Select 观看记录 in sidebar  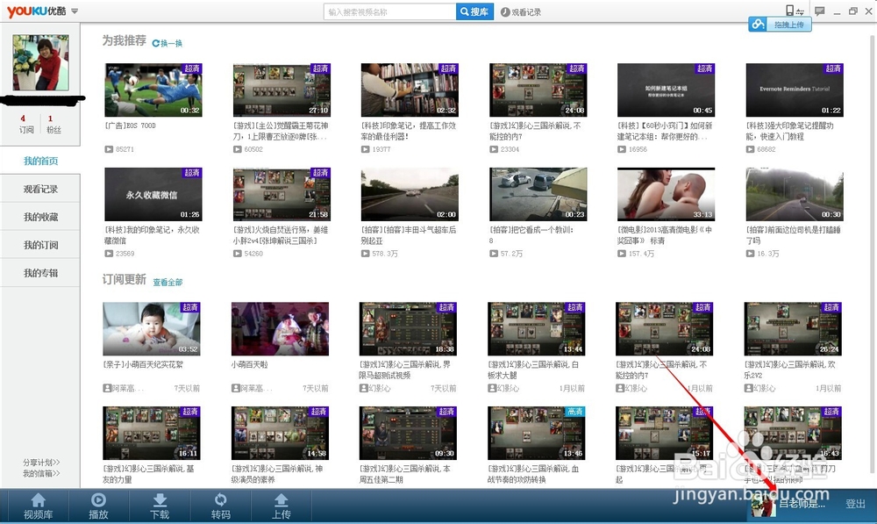[40, 189]
